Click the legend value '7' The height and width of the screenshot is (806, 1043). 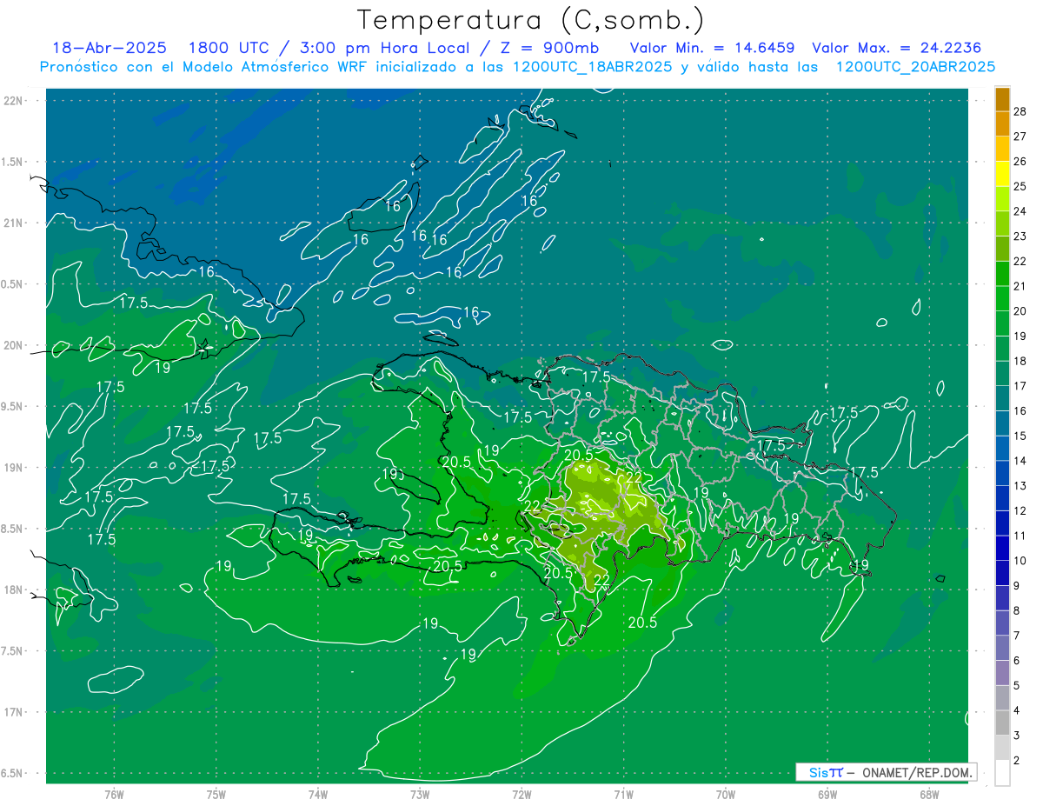point(1018,636)
